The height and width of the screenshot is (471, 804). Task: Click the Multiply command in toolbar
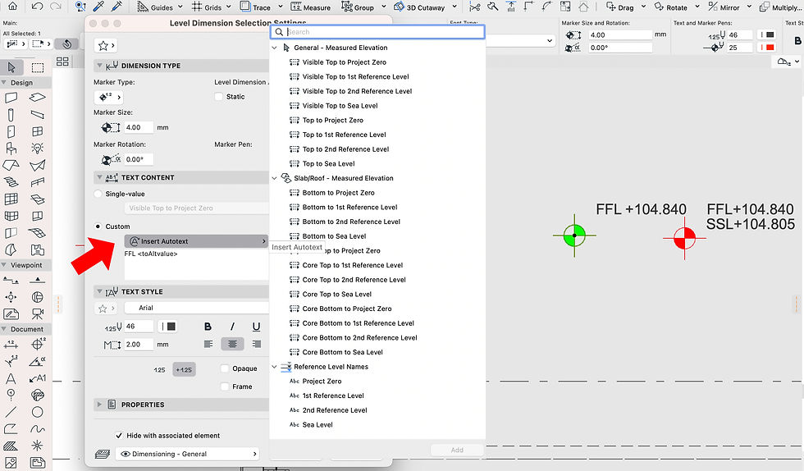coord(781,7)
